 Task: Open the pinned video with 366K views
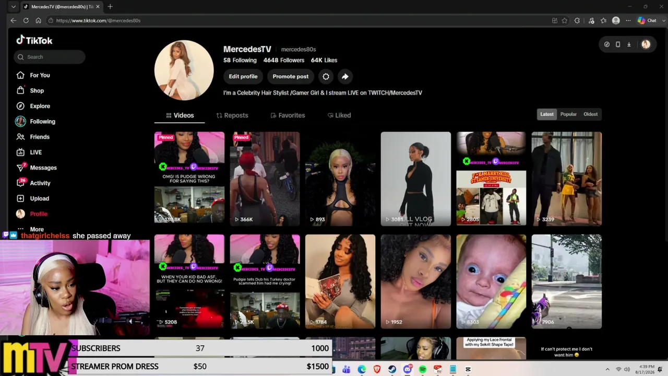click(x=265, y=179)
